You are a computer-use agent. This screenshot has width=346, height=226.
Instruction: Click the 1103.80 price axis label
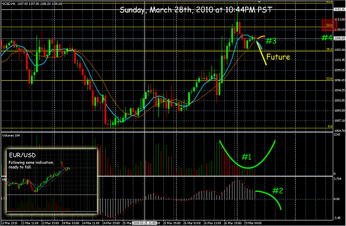(339, 50)
